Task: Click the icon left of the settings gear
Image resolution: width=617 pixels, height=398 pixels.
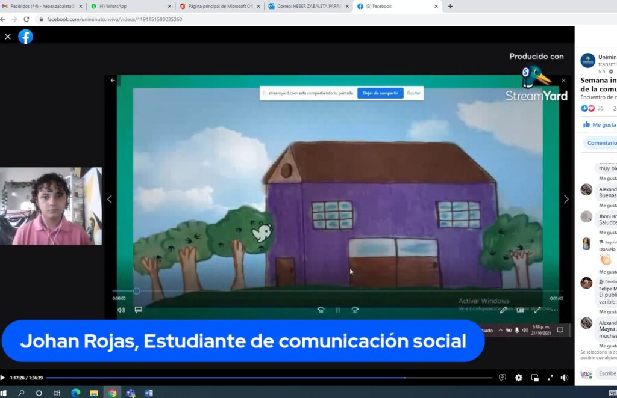Action: point(503,378)
